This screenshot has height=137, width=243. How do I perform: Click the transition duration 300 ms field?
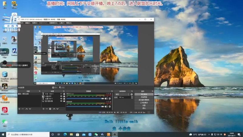point(125,97)
